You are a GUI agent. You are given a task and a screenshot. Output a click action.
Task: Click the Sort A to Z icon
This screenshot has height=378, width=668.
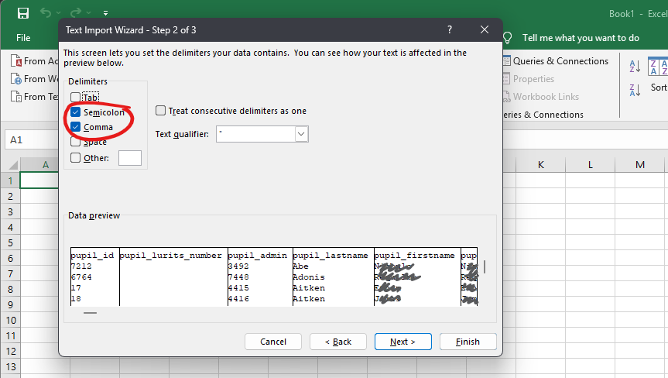click(x=634, y=67)
